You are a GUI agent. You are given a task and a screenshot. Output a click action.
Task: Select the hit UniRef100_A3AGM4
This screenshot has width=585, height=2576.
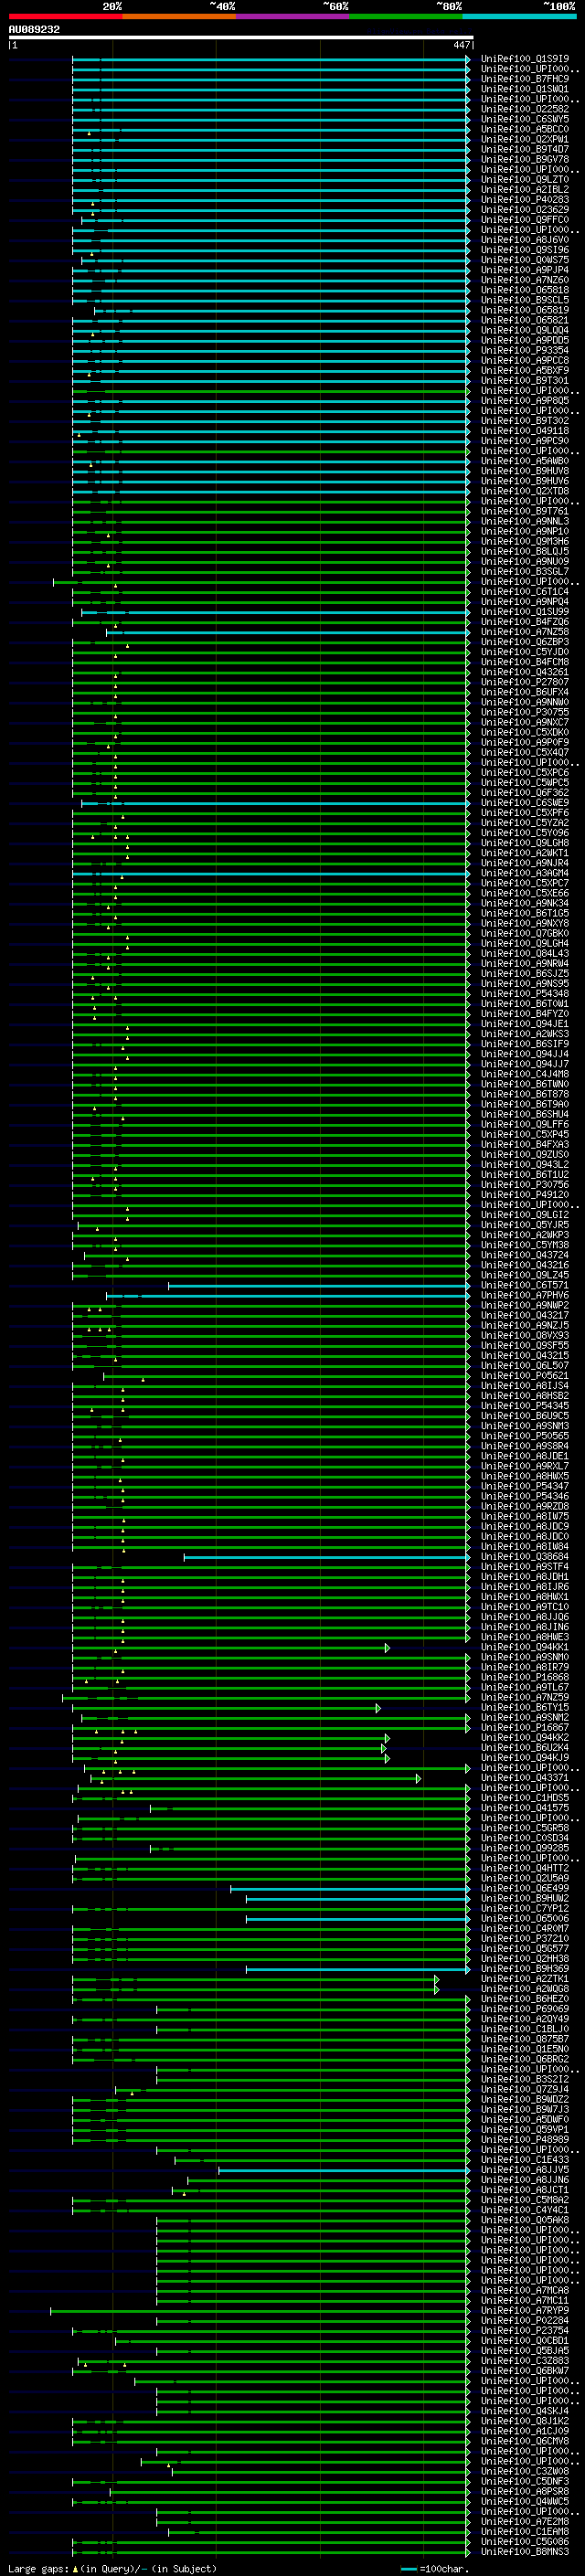[525, 873]
